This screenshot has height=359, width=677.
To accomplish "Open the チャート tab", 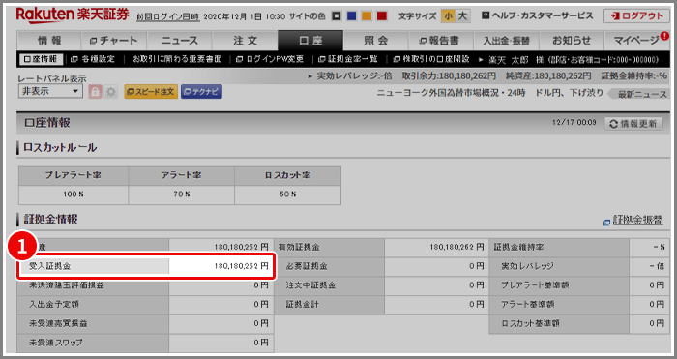I will 114,41.
